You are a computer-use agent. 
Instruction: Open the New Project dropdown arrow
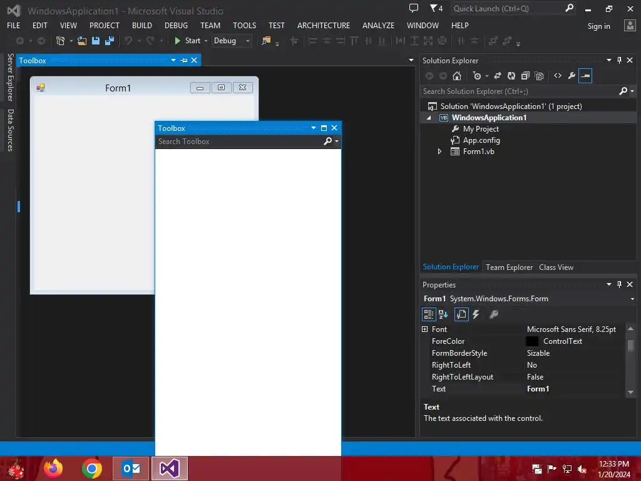click(71, 41)
